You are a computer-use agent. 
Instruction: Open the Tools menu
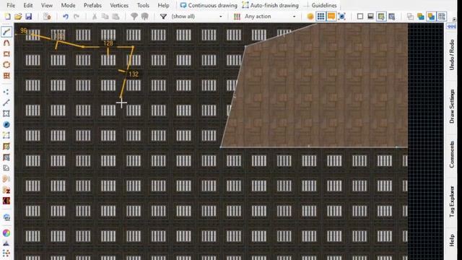(143, 5)
